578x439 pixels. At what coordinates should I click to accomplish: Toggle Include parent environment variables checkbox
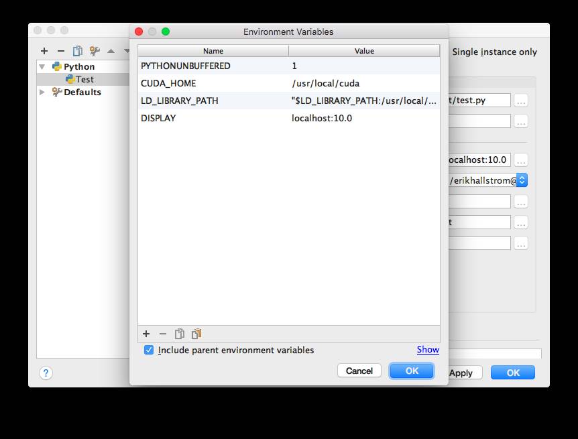point(149,350)
